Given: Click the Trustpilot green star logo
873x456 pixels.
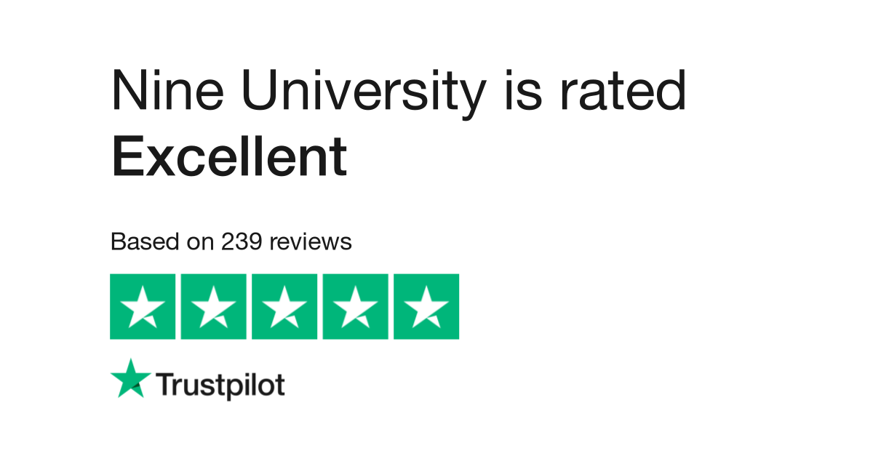Looking at the screenshot, I should click(x=131, y=378).
